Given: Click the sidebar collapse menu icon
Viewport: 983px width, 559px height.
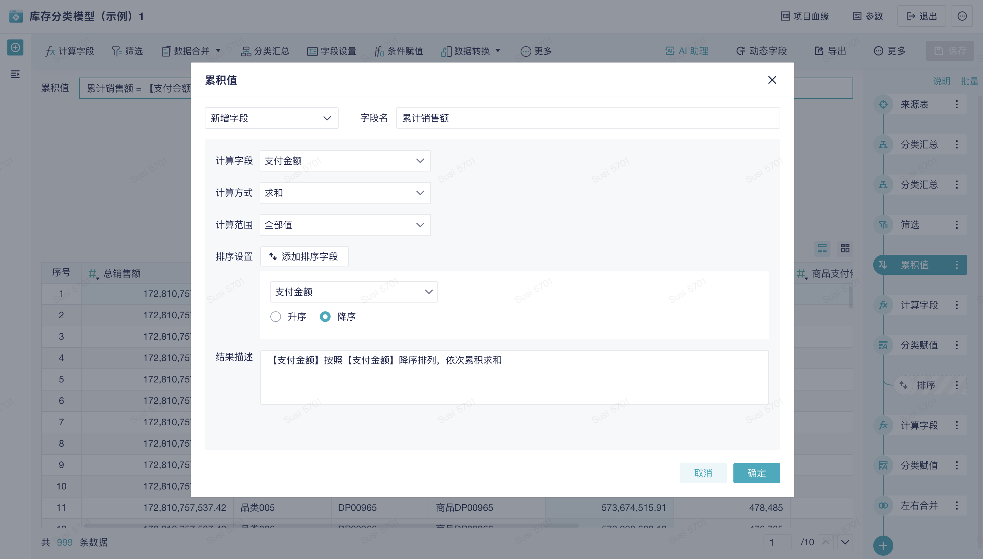Looking at the screenshot, I should (15, 74).
